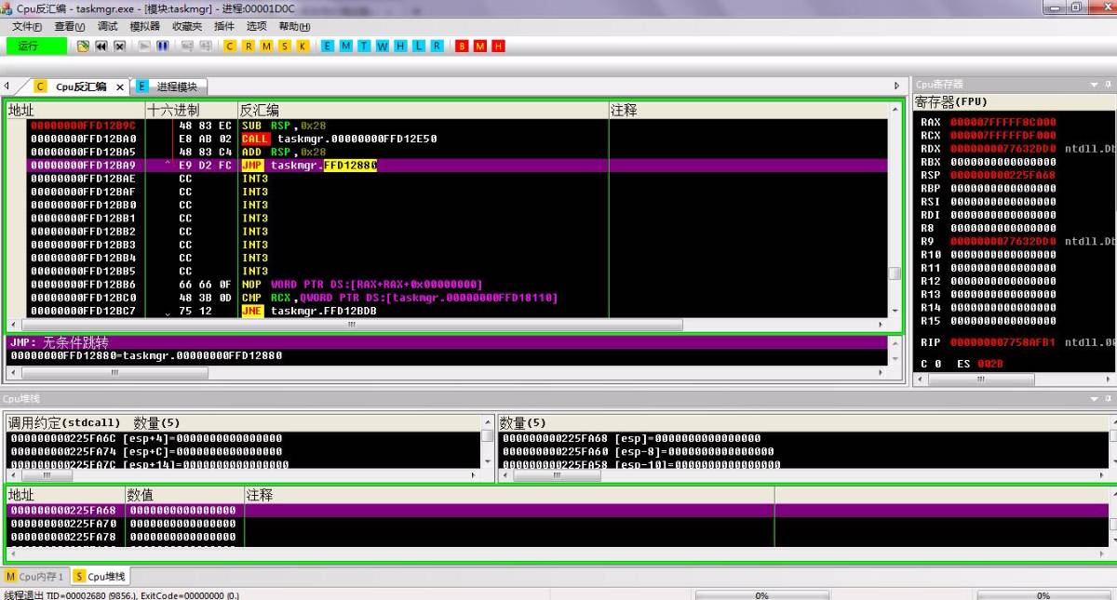
Task: Click the RSP register value
Action: pyautogui.click(x=1003, y=175)
